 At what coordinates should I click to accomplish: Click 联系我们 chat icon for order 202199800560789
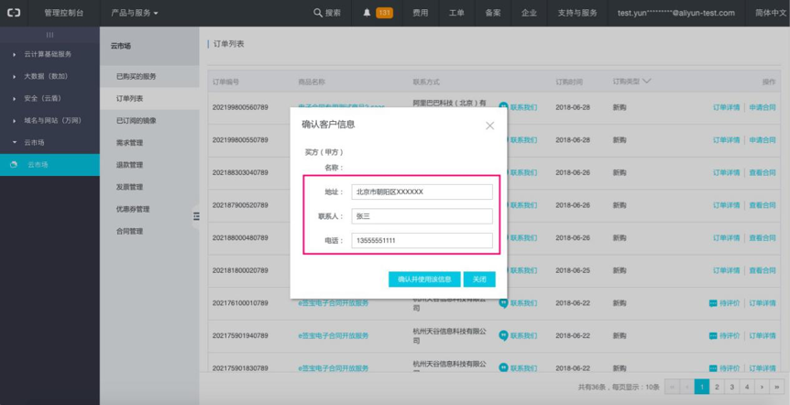[503, 107]
